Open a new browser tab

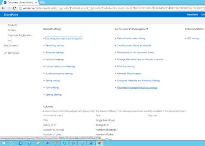[42, 3]
